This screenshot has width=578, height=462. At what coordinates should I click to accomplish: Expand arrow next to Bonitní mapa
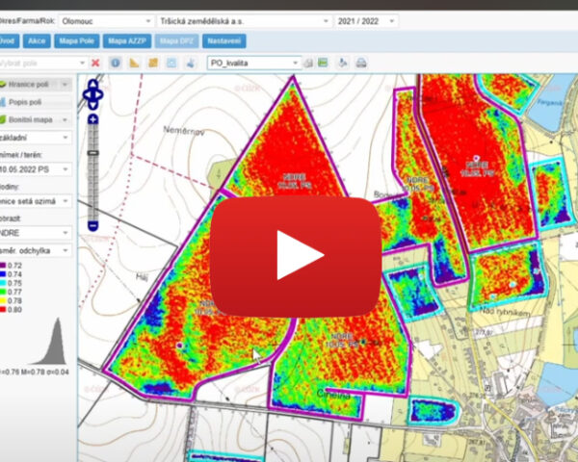[65, 119]
